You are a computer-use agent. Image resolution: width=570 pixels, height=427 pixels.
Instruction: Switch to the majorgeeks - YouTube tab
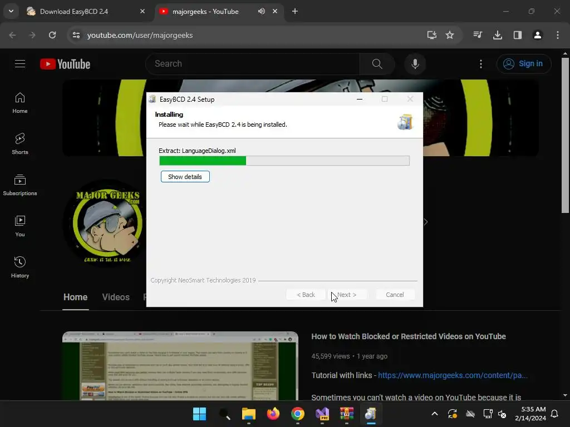click(218, 11)
